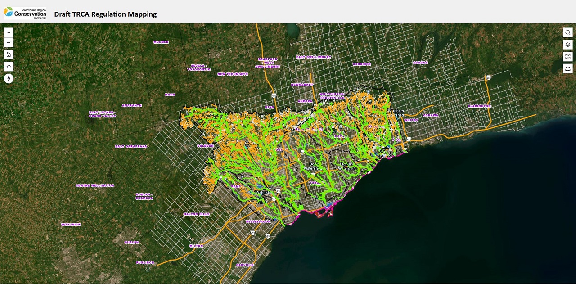Click the compass to reset map orientation north
Viewport: 576px width, 284px height.
pyautogui.click(x=9, y=78)
